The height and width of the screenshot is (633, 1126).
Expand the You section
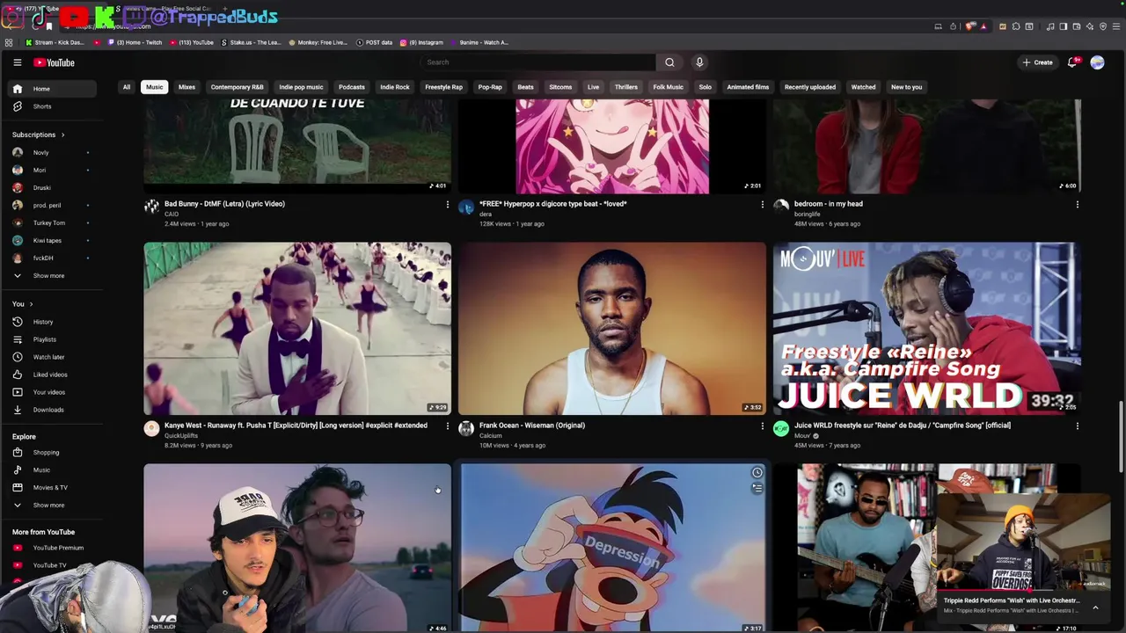coord(23,304)
